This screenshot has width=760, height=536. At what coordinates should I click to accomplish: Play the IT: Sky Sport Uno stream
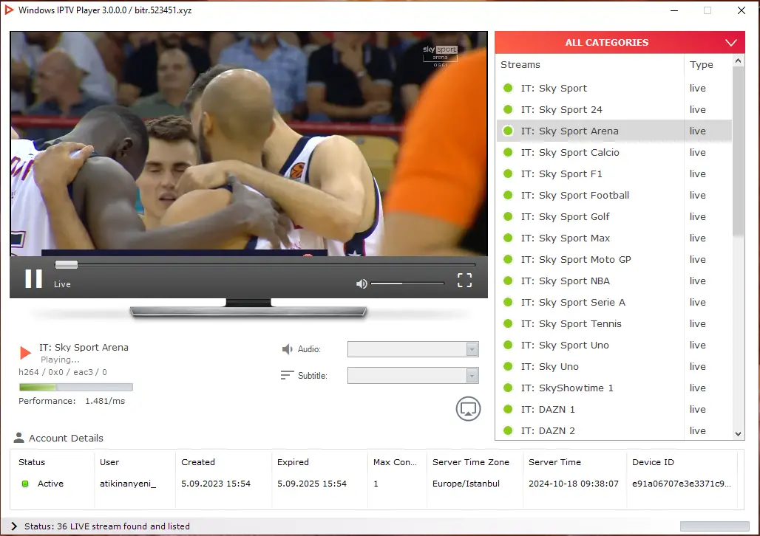pyautogui.click(x=614, y=345)
